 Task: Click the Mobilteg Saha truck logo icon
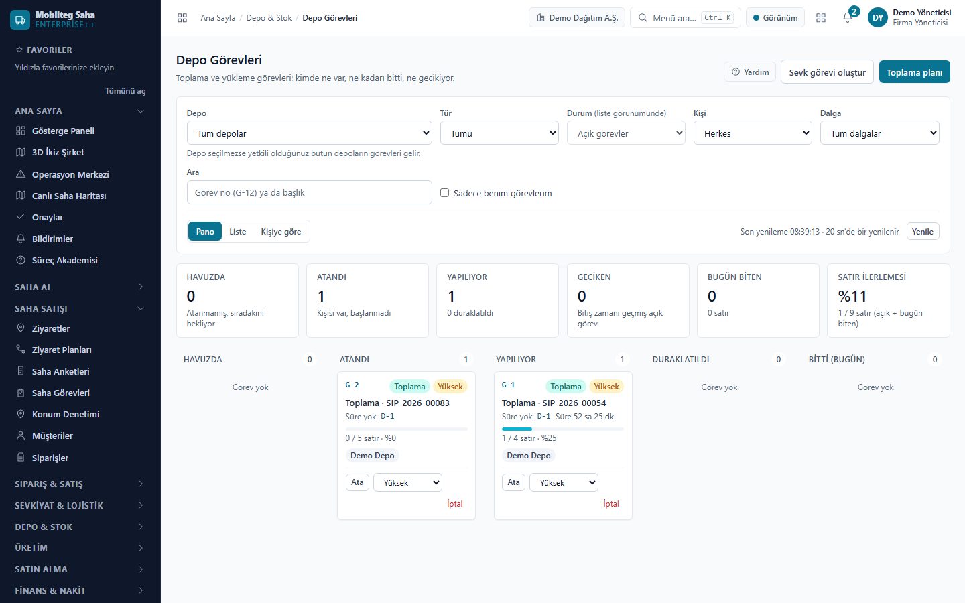coord(20,20)
